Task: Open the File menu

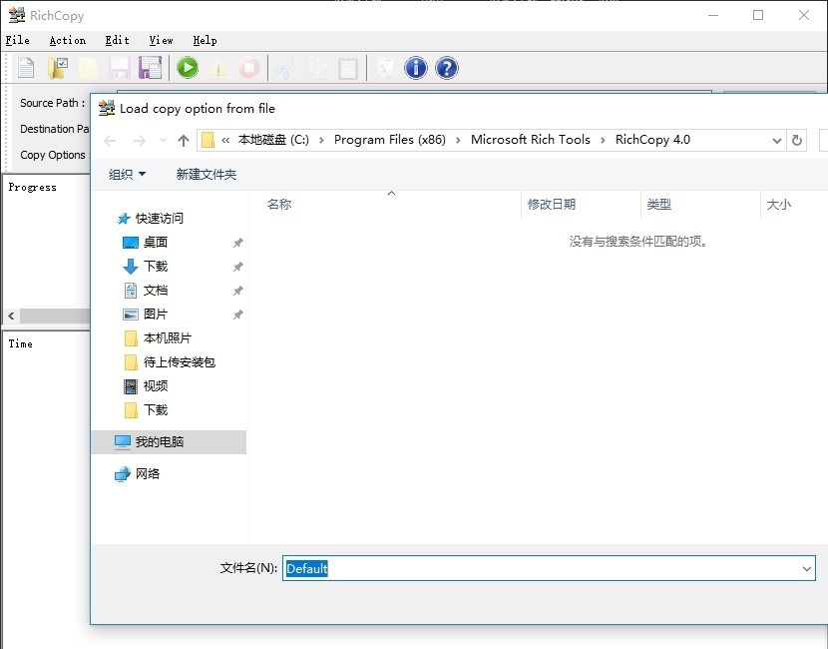Action: pyautogui.click(x=17, y=40)
